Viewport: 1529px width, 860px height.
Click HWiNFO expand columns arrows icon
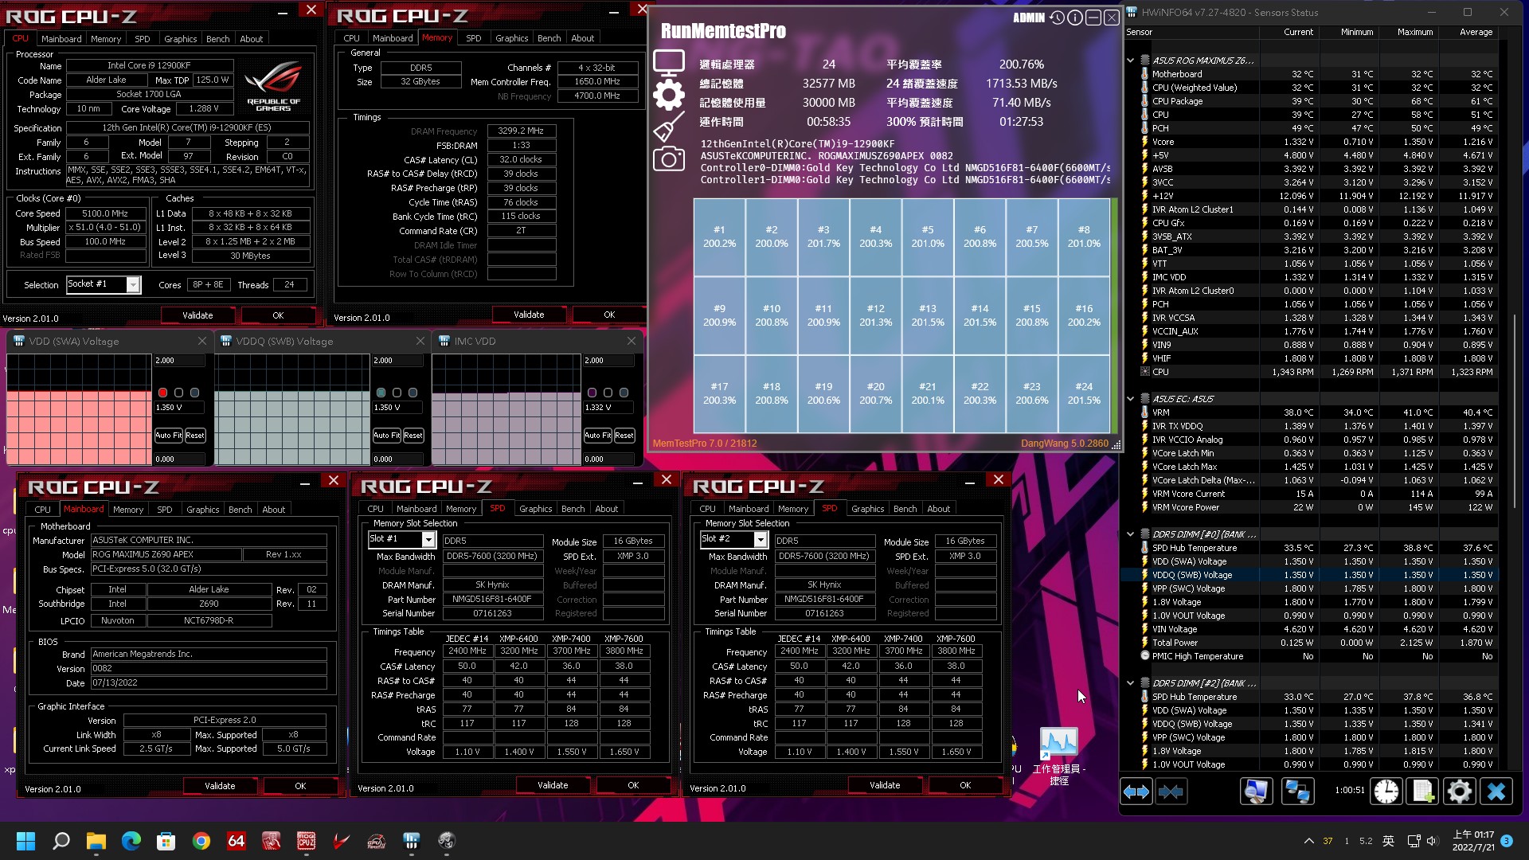click(1136, 792)
